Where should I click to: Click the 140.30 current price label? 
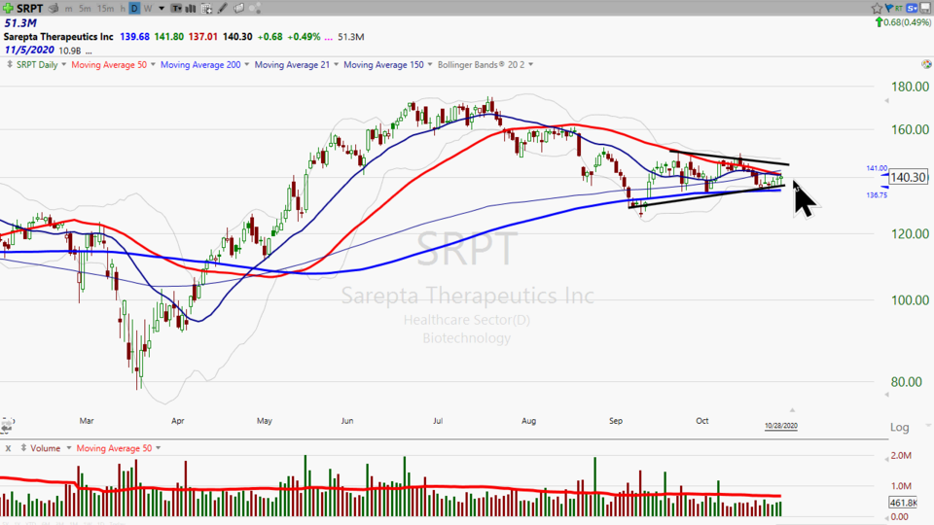pyautogui.click(x=908, y=177)
